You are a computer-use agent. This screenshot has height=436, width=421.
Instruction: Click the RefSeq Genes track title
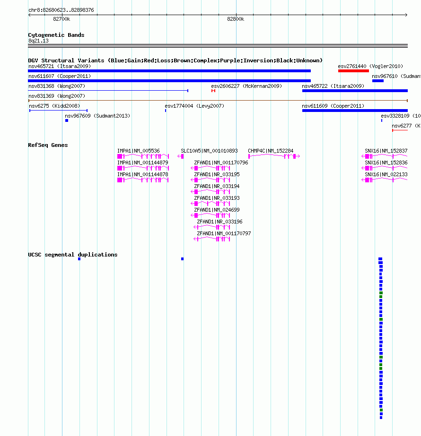tap(48, 145)
